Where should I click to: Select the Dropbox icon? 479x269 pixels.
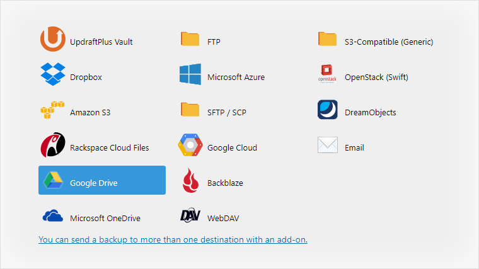pos(53,74)
